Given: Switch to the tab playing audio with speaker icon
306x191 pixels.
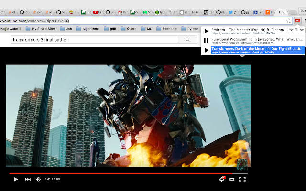Looking at the screenshot, I should click(196, 12).
